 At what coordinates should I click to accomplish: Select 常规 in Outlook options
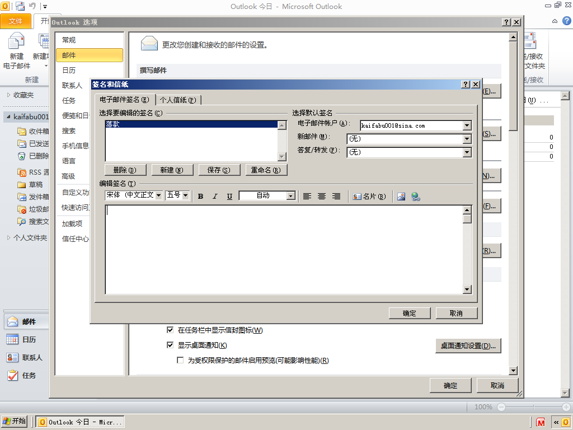click(90, 40)
